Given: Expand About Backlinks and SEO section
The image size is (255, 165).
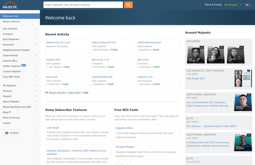Looking at the screenshot, I should tap(36, 107).
